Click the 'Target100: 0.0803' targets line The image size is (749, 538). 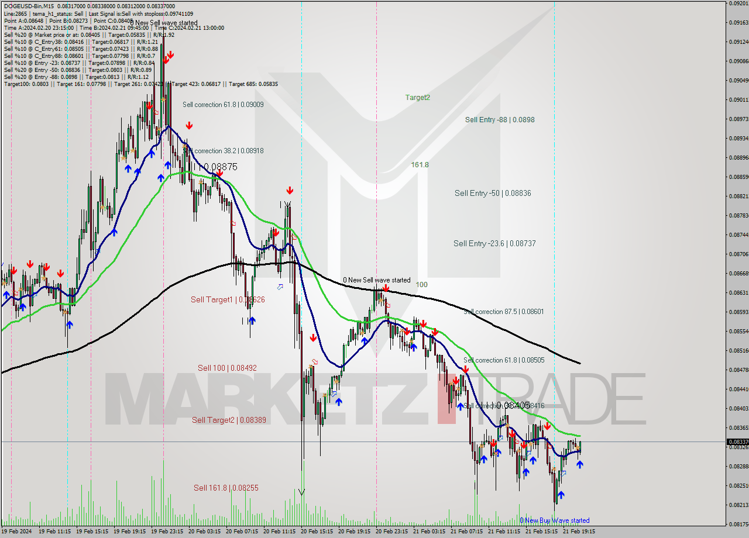141,84
